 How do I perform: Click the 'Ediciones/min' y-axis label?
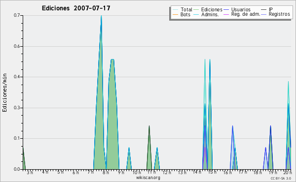4,92
